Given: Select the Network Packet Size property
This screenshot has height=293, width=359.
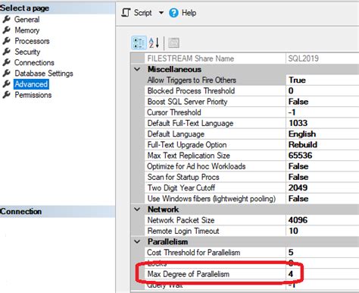Looking at the screenshot, I should [x=181, y=220].
